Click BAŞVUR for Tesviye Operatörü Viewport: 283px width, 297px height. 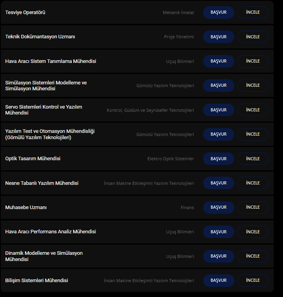pyautogui.click(x=218, y=13)
